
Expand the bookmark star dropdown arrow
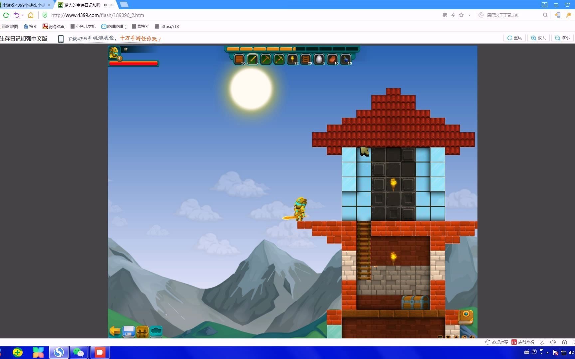[470, 15]
